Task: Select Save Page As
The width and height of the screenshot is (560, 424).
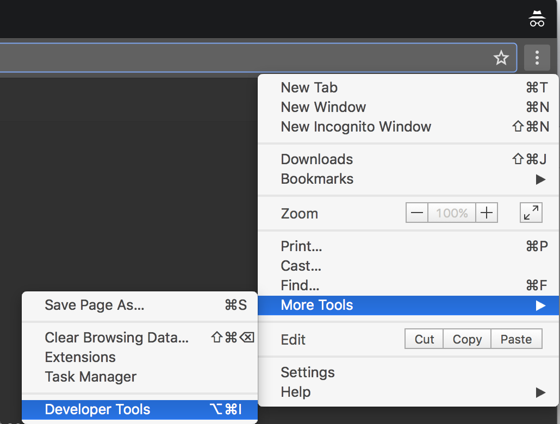Action: click(x=95, y=305)
